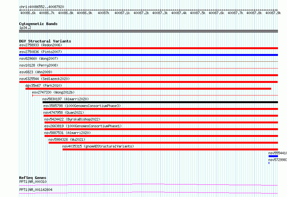The width and height of the screenshot is (287, 197).
Task: Click variant label nsv6325544 (Sedlazeck2020)
Action: pos(45,79)
